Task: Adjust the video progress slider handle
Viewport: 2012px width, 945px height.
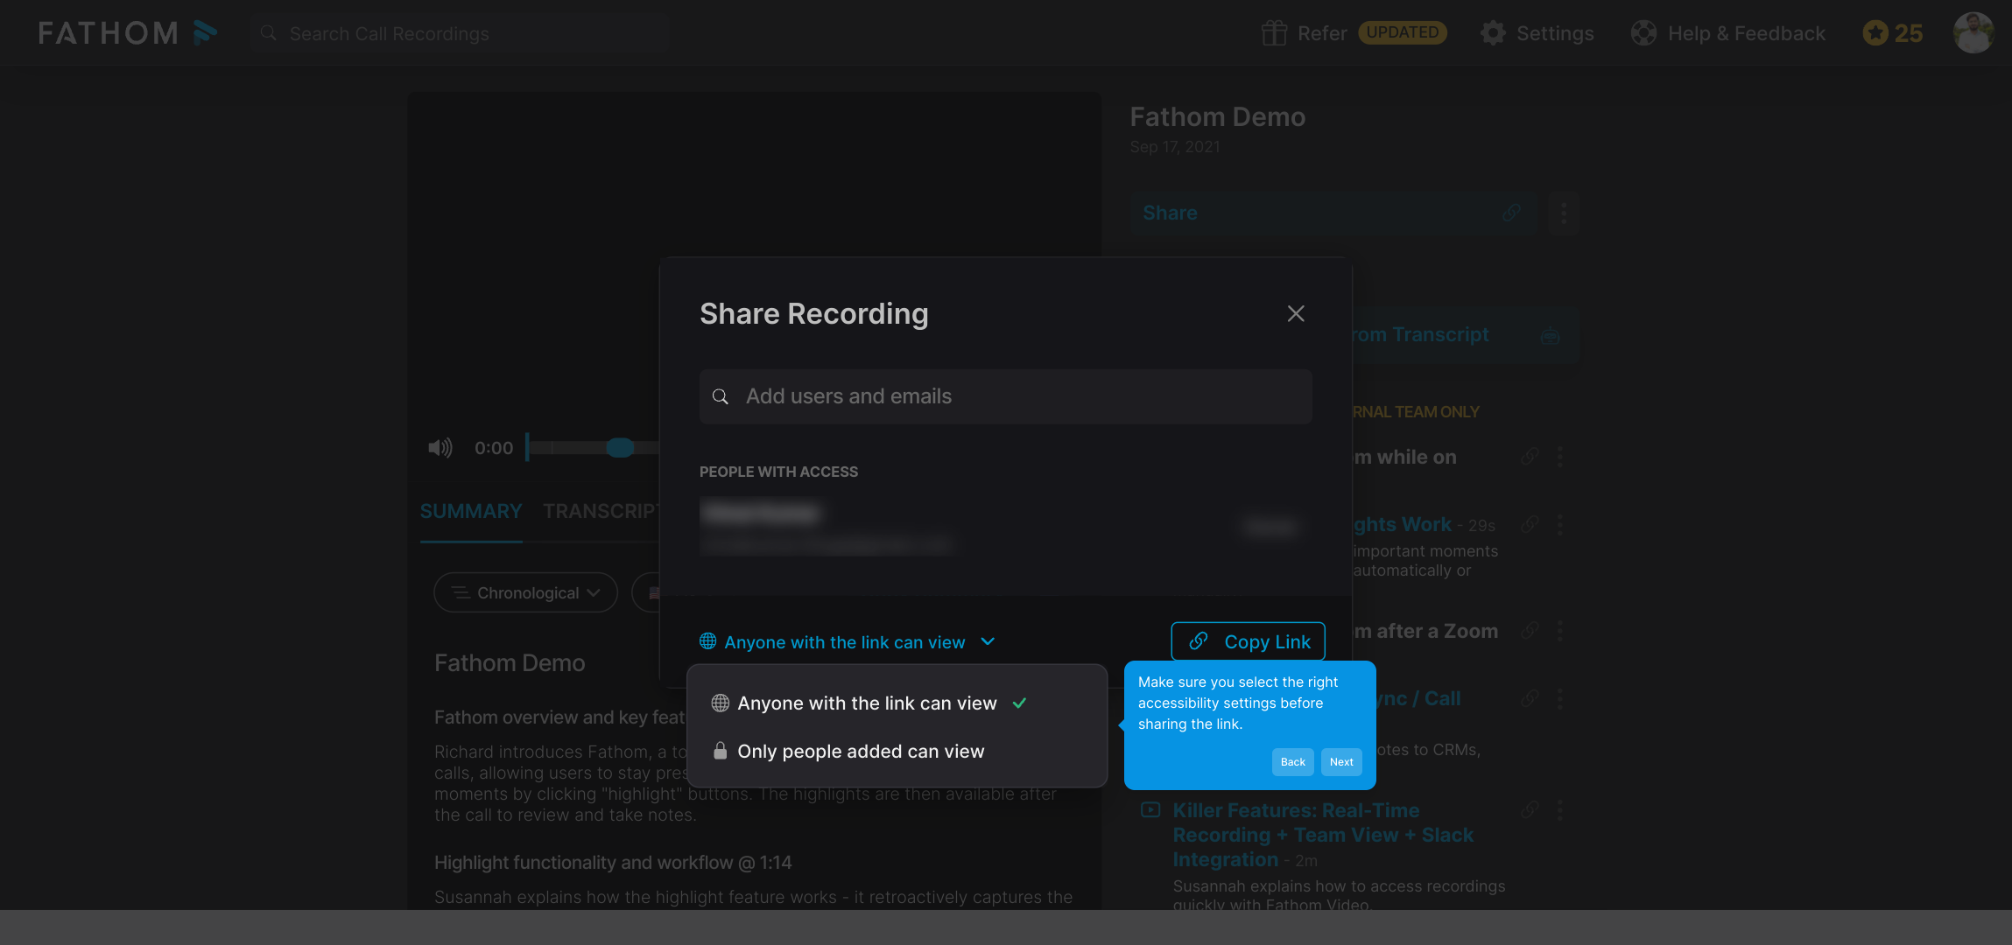Action: 620,448
